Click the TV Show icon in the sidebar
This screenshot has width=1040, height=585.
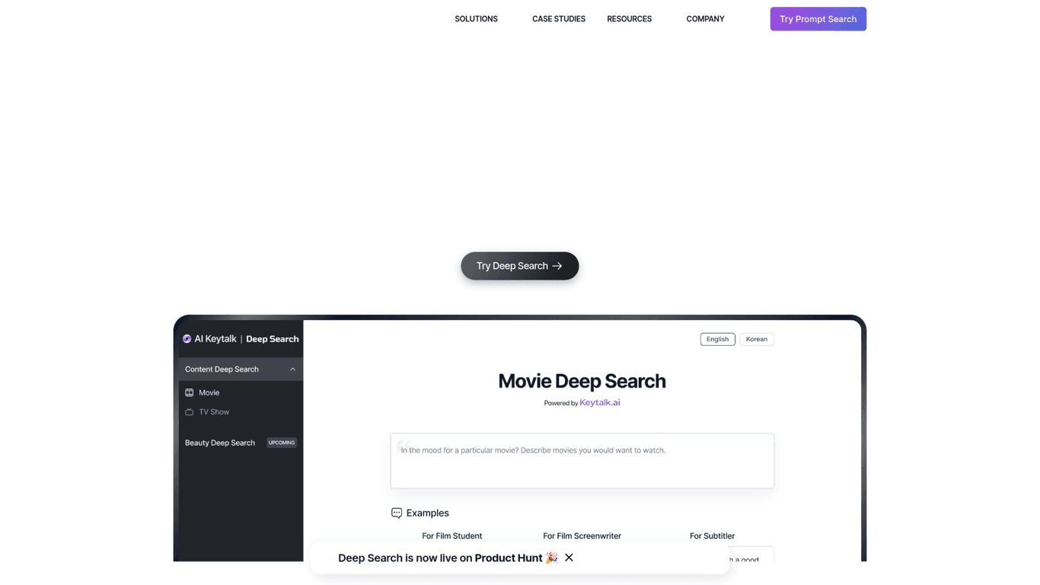pyautogui.click(x=189, y=411)
